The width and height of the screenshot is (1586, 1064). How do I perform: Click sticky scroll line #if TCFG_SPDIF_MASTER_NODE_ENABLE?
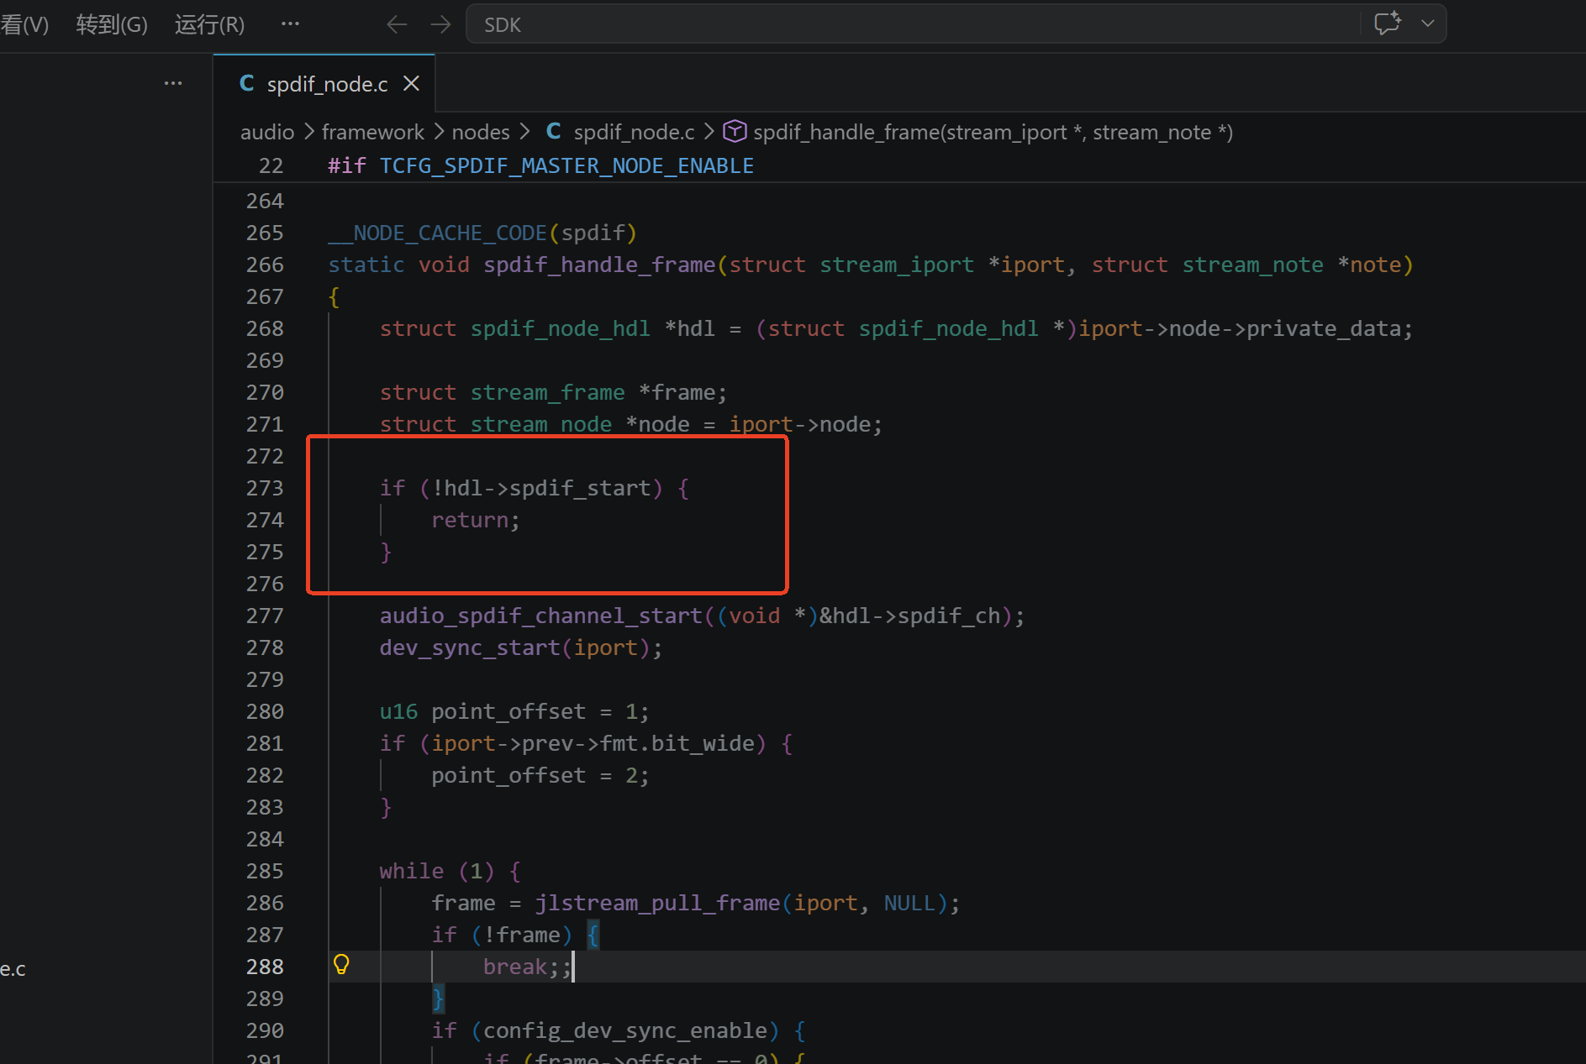[x=541, y=165]
